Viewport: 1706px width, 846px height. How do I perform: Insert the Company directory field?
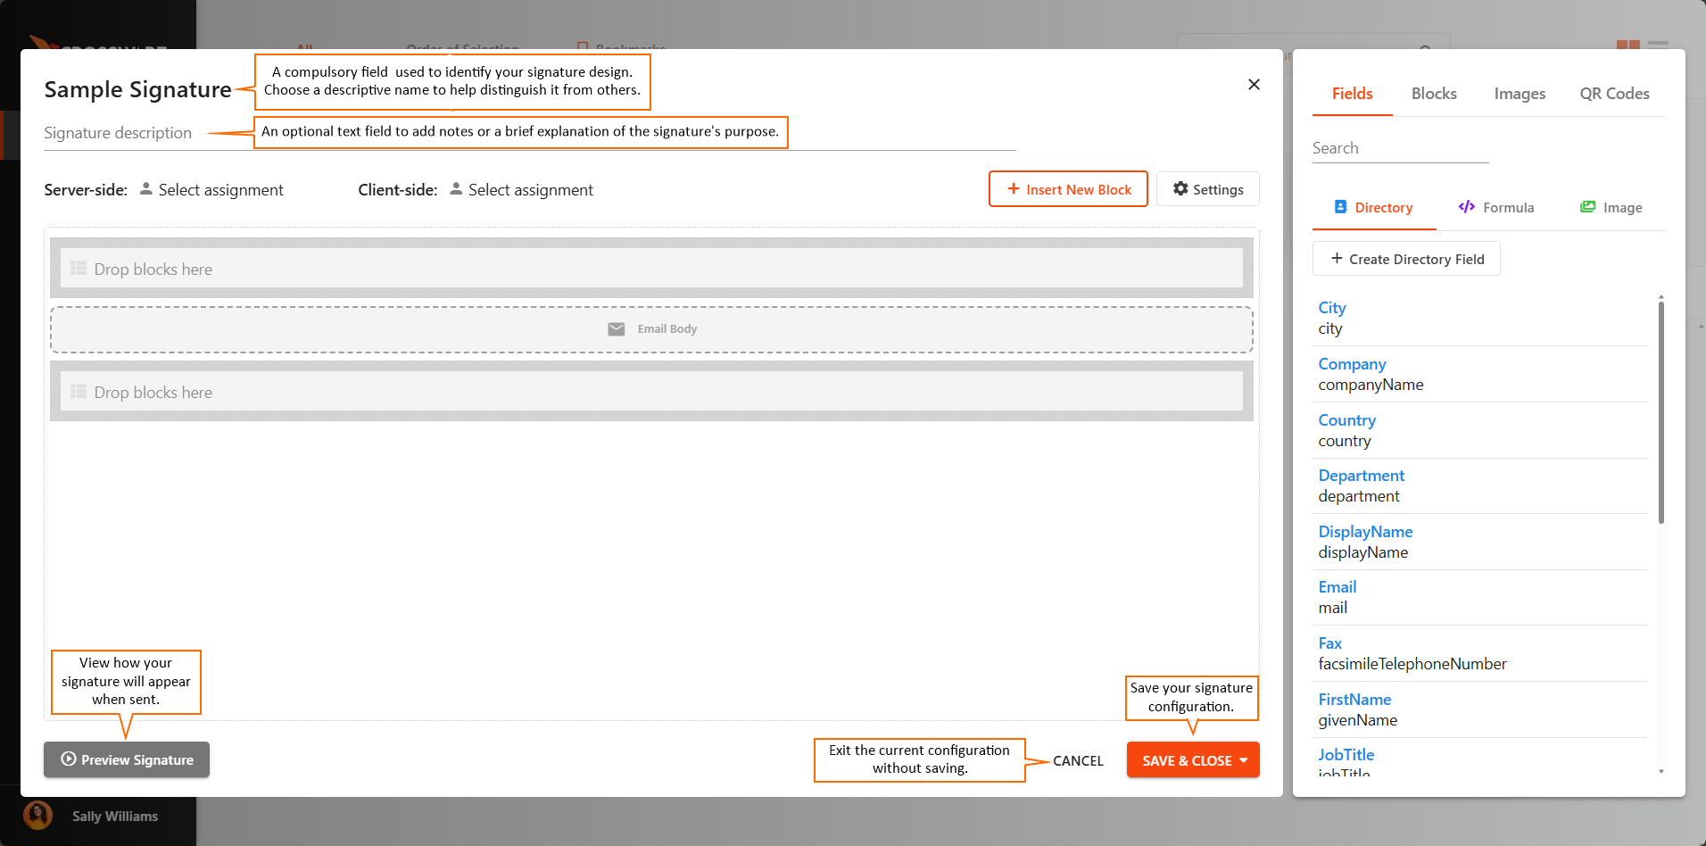point(1352,363)
